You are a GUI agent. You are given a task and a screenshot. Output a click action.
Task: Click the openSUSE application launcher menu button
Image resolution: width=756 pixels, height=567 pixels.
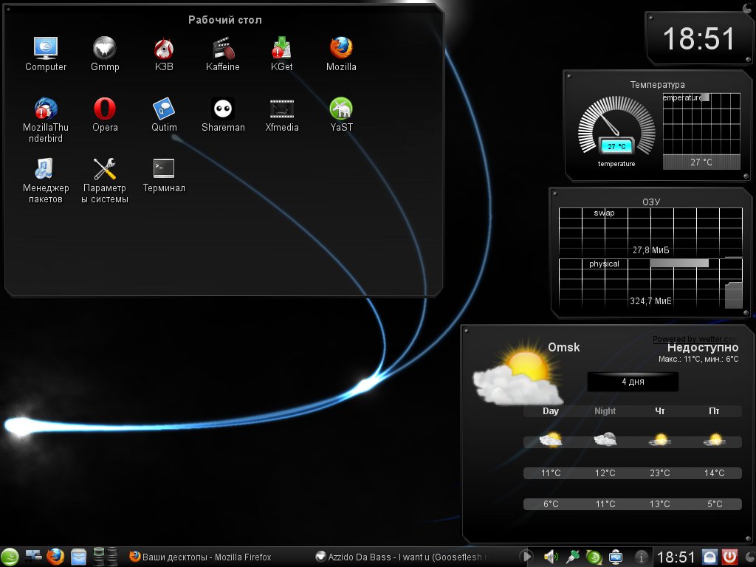(10, 557)
